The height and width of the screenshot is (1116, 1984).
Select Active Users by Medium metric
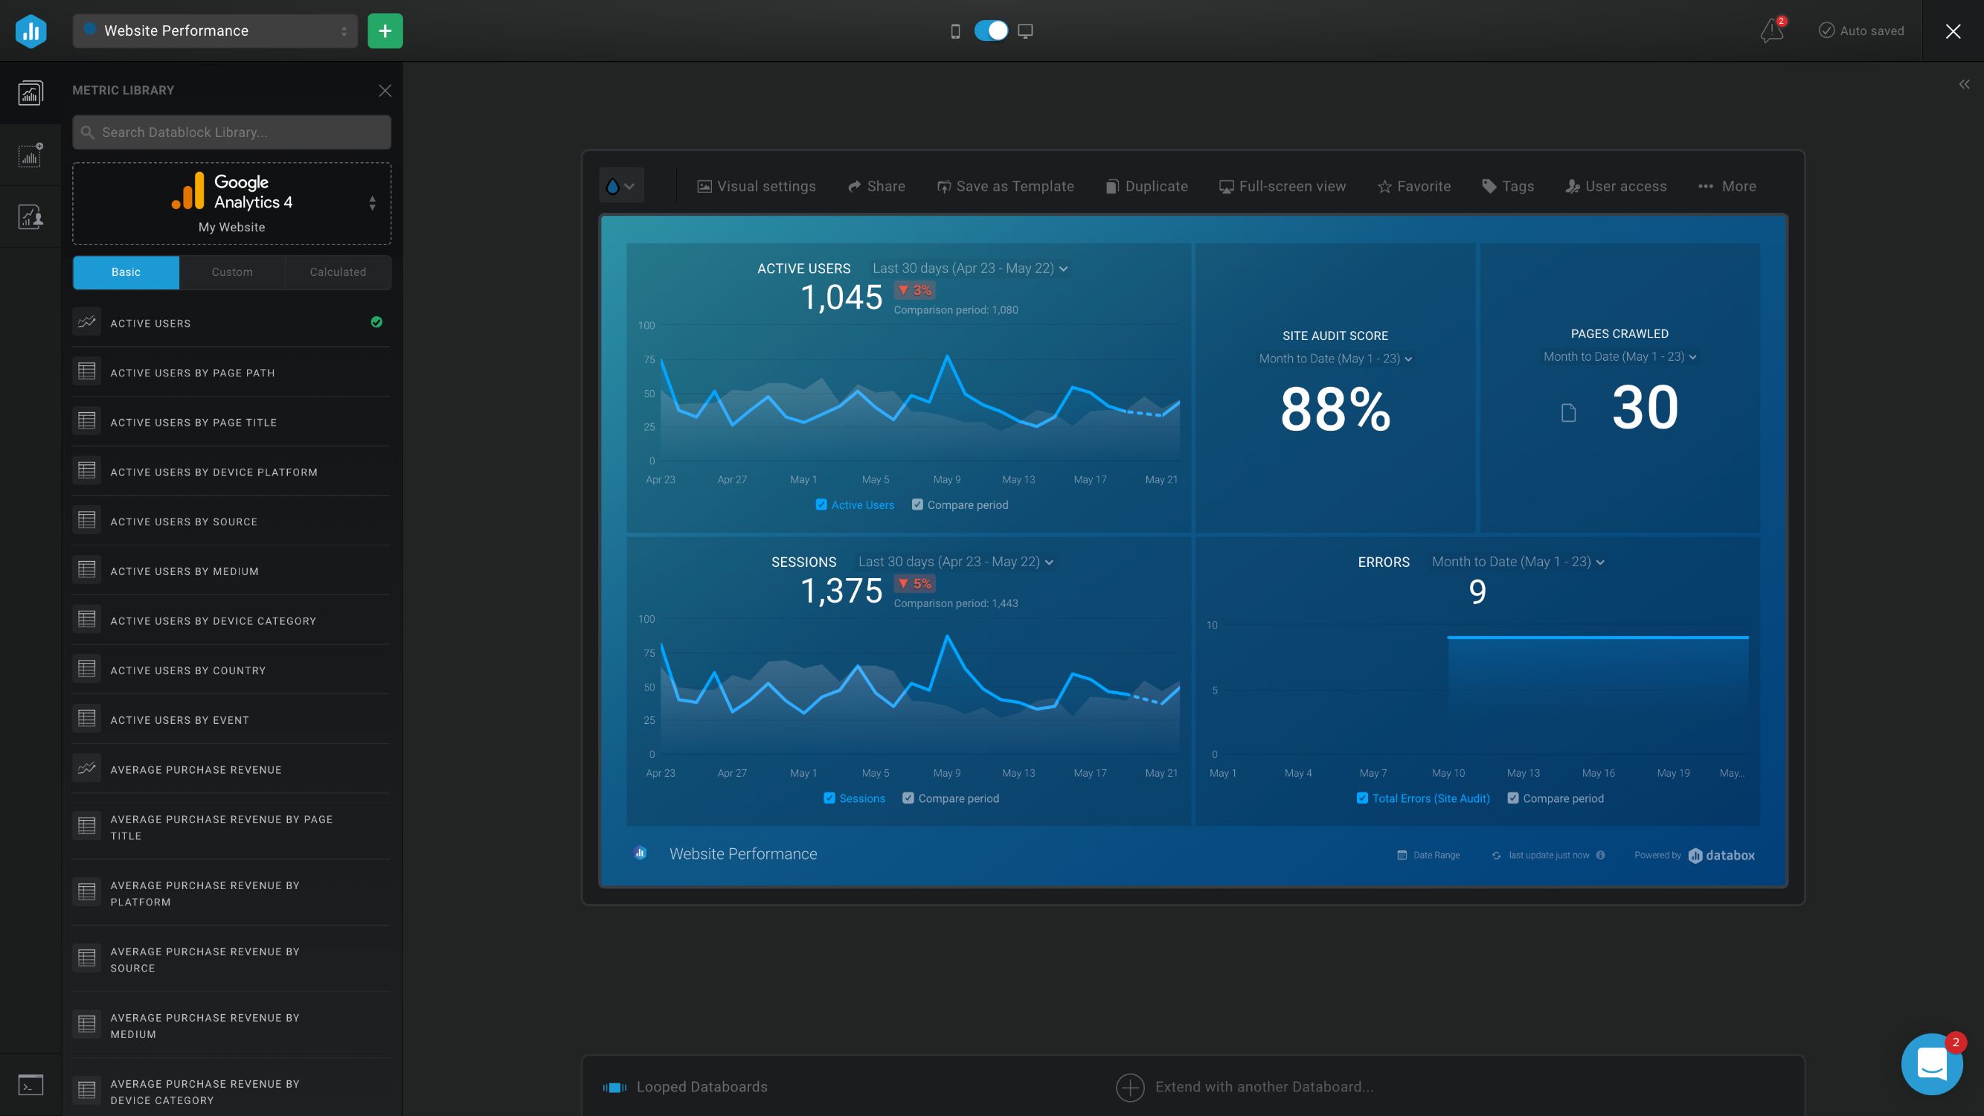coord(231,570)
